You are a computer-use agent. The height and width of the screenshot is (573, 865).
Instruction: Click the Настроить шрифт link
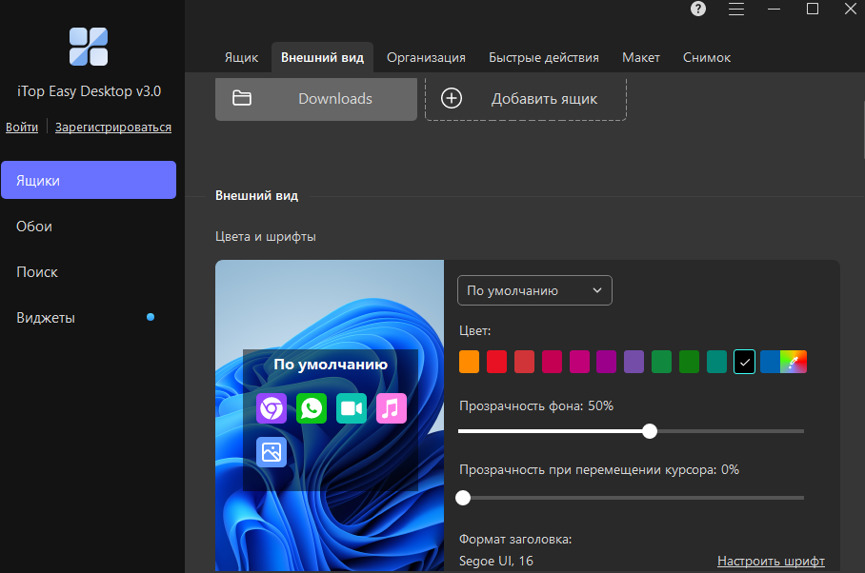point(771,561)
